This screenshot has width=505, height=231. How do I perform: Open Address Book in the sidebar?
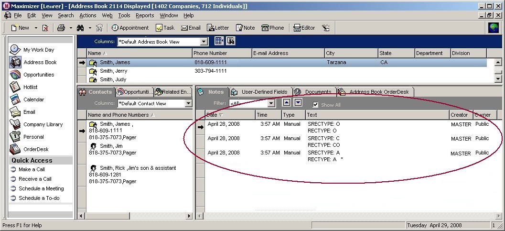pyautogui.click(x=33, y=62)
